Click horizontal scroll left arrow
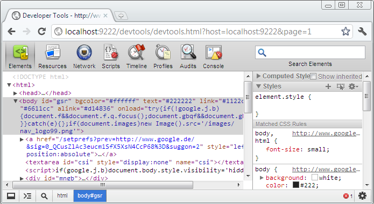Viewport: 374px width, 204px height. pyautogui.click(x=7, y=185)
